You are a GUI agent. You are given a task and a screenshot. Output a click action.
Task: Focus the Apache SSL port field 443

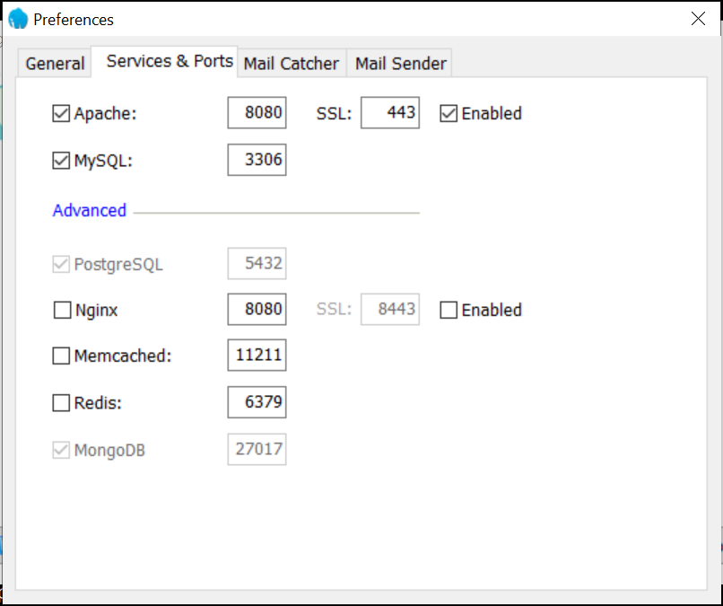coord(390,112)
